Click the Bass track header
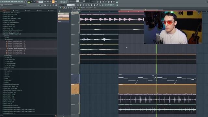This screenshot has width=208, height=117. coord(75,79)
